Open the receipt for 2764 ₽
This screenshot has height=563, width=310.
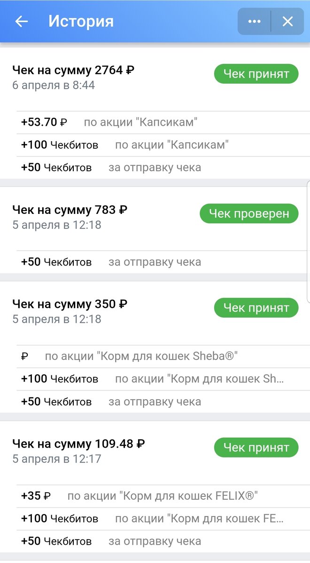[x=73, y=69]
